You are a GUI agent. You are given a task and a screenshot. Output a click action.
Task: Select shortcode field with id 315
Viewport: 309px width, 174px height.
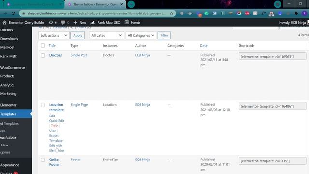(272, 161)
